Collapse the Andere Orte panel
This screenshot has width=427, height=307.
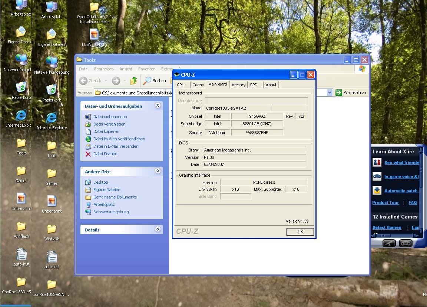[x=158, y=171]
